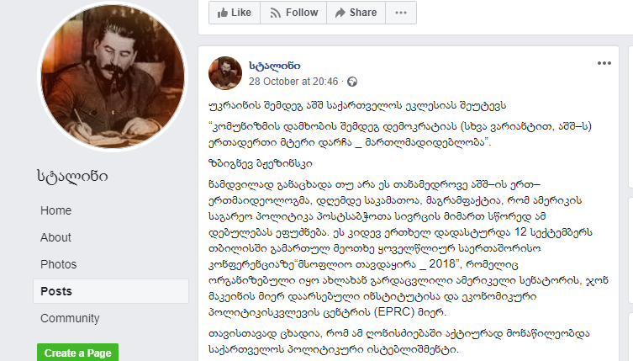Click the Follow feed icon

(276, 13)
